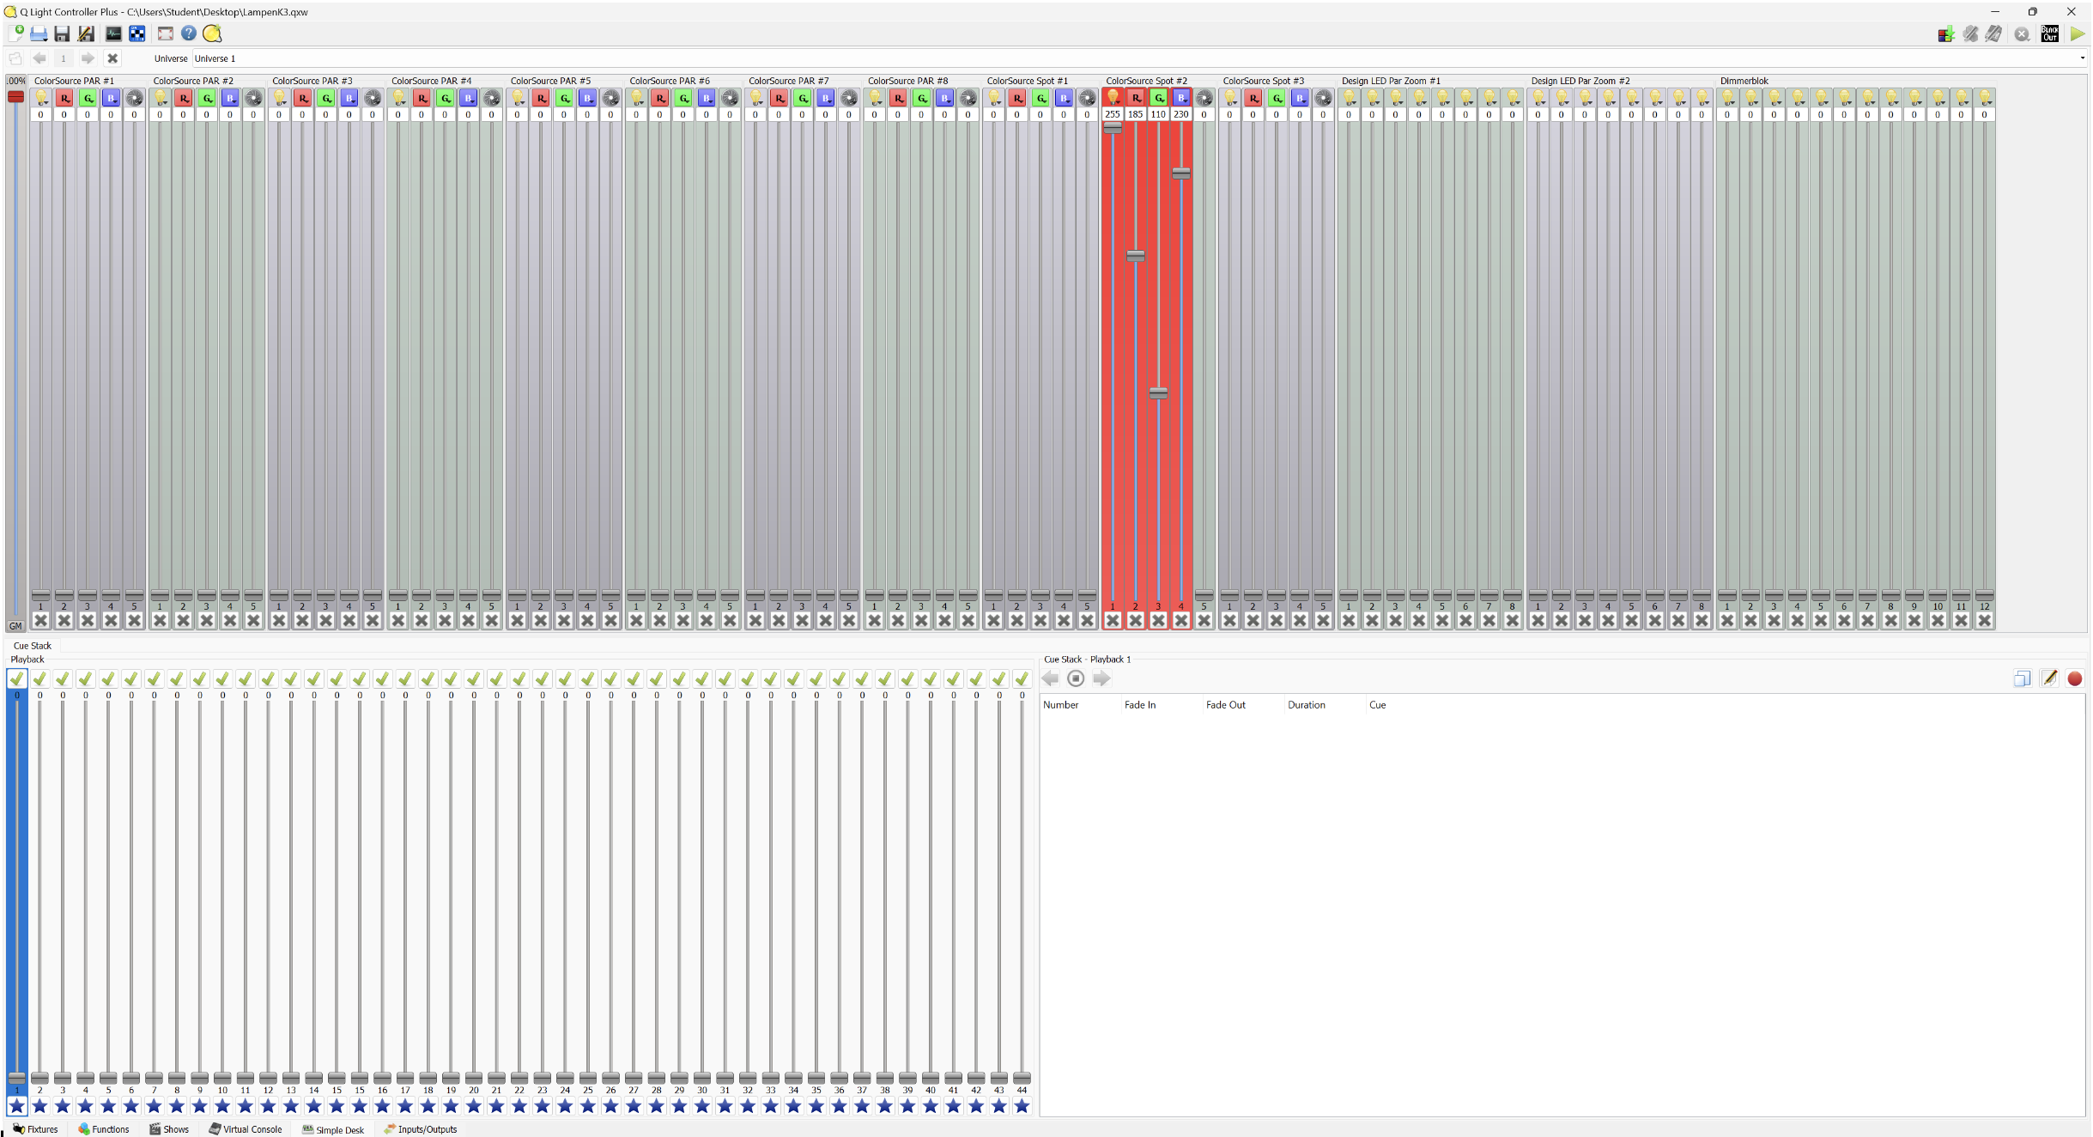Toggle fullscreen mode
Screen dimensions: 2093x1137
(165, 33)
